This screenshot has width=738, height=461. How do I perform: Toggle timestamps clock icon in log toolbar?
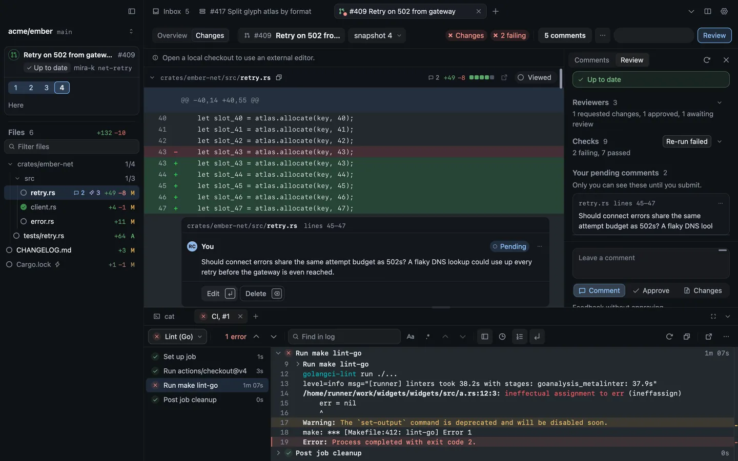pyautogui.click(x=502, y=337)
